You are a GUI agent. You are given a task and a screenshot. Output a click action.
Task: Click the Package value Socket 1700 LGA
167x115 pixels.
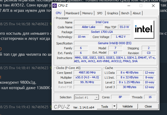[x=102, y=32]
